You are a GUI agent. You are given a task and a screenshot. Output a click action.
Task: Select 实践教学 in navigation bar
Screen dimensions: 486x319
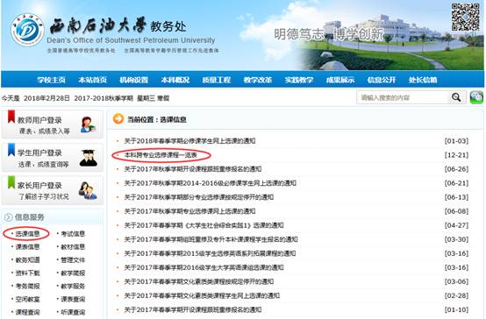(299, 80)
